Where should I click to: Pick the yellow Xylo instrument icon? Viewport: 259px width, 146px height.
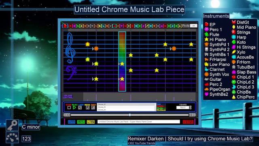147,26
